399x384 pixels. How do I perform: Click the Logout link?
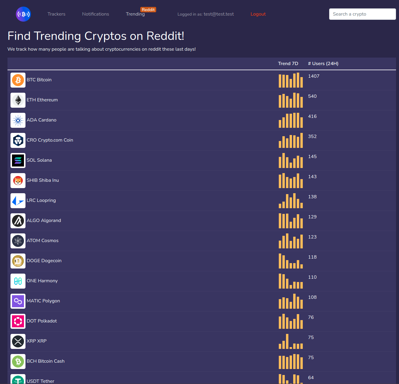click(258, 14)
